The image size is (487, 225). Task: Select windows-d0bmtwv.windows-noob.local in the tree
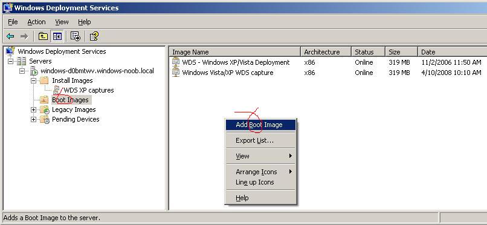click(x=97, y=71)
